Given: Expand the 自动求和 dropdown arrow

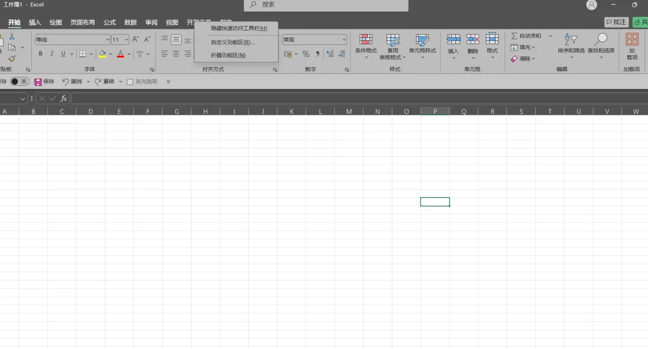Looking at the screenshot, I should pyautogui.click(x=550, y=36).
